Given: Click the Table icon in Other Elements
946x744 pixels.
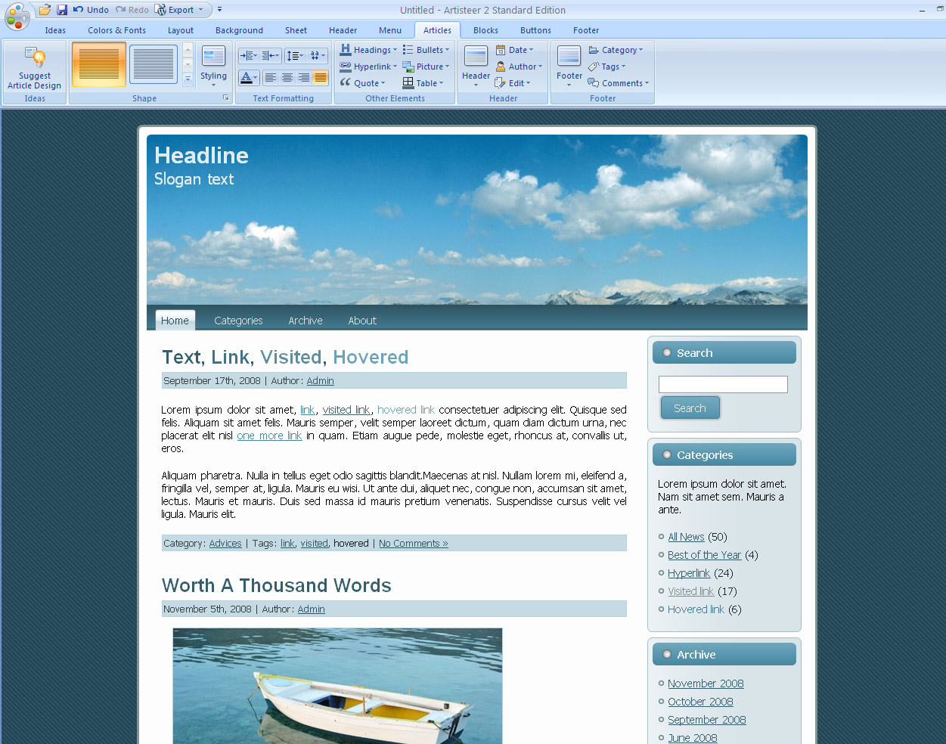Looking at the screenshot, I should click(408, 83).
